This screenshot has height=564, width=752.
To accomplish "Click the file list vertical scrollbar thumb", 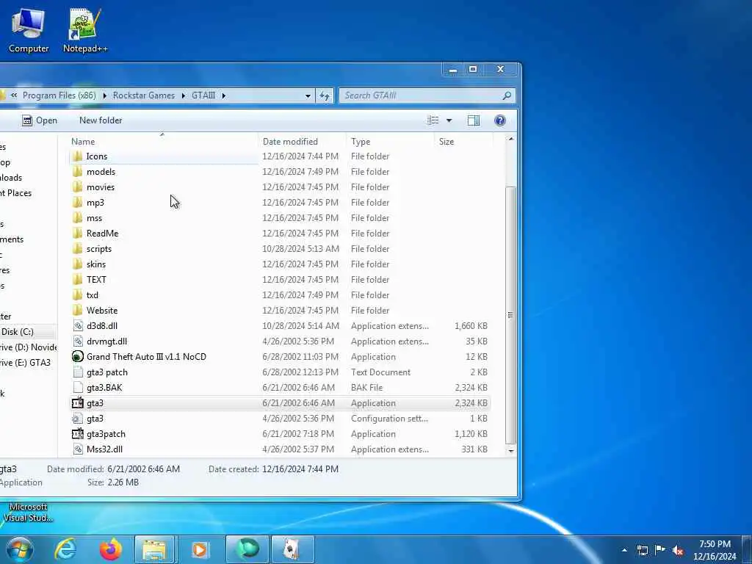I will [511, 315].
